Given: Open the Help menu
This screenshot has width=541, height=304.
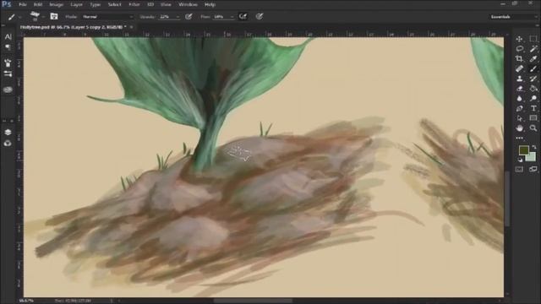Looking at the screenshot, I should (x=210, y=5).
